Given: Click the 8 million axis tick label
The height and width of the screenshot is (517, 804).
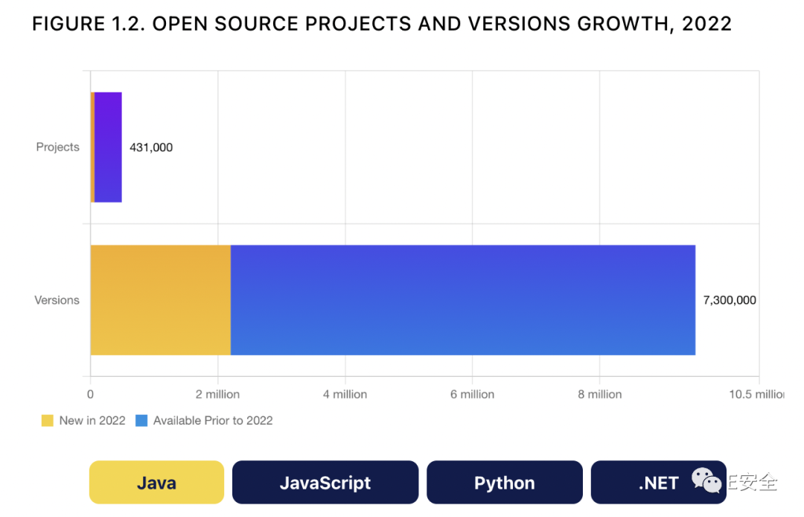Looking at the screenshot, I should [x=599, y=394].
